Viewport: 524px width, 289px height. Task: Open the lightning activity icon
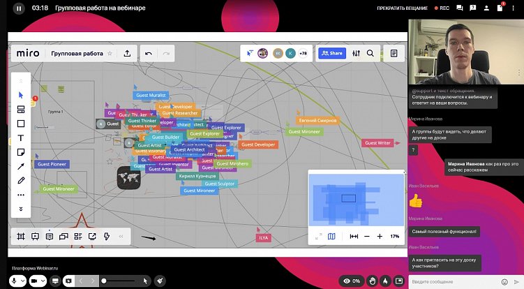coord(107,237)
